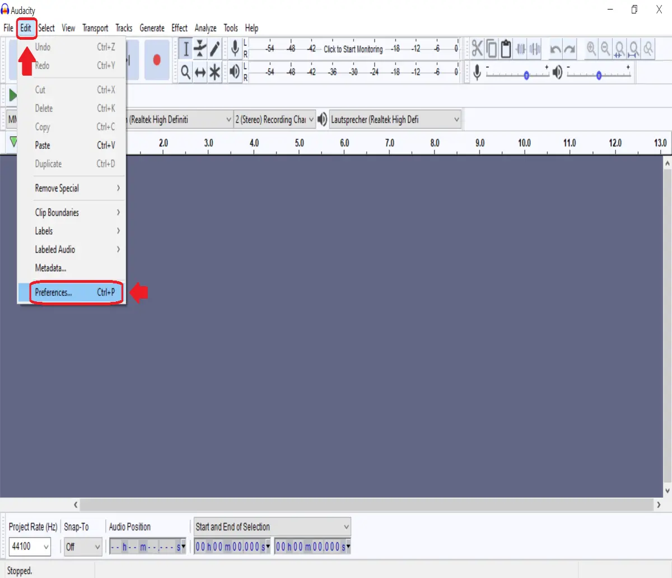Click the Fit selection to width icon
Image resolution: width=672 pixels, height=578 pixels.
click(619, 49)
